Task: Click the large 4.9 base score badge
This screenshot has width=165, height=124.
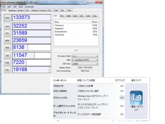Action: coord(136,98)
